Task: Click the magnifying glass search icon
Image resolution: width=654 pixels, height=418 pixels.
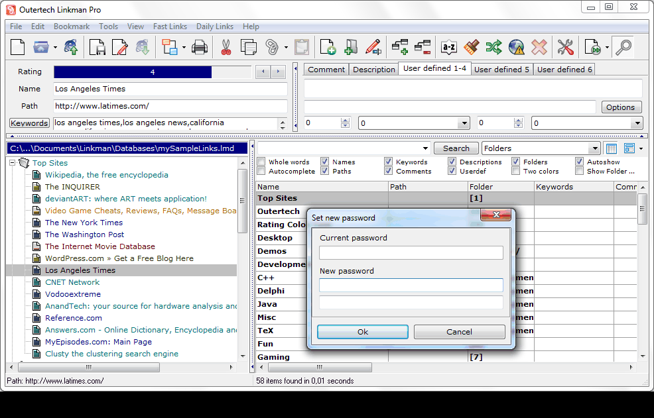Action: 624,47
